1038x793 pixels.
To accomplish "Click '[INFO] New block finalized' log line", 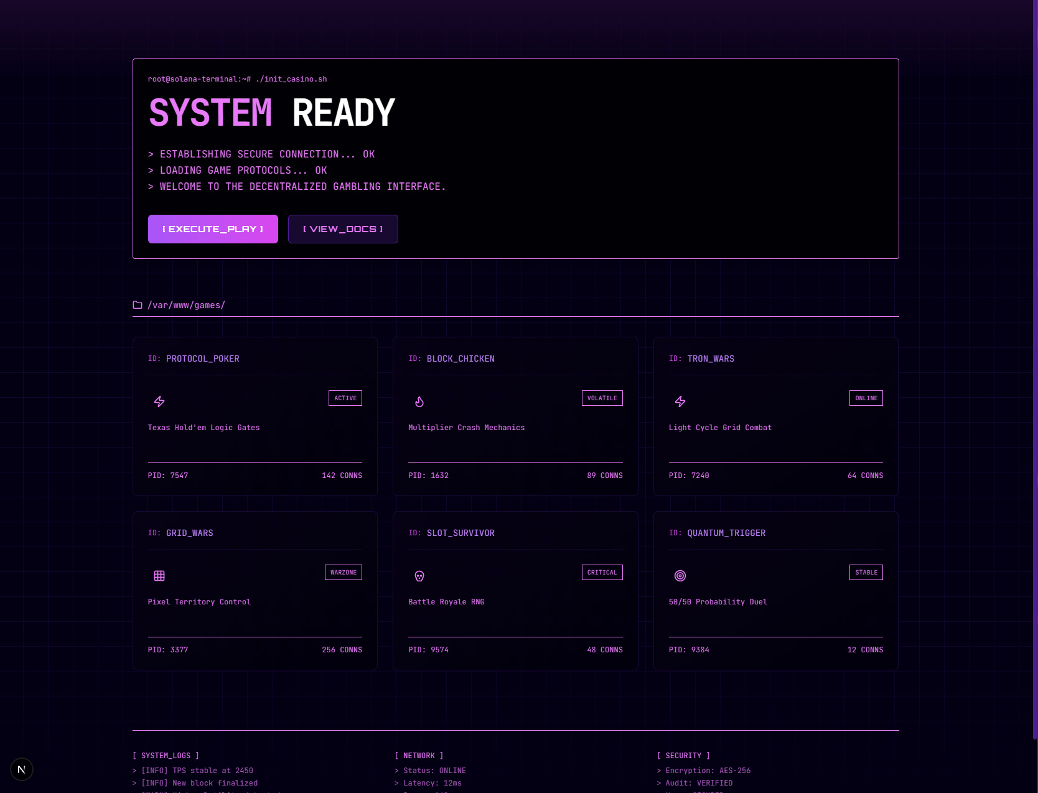I will coord(195,783).
